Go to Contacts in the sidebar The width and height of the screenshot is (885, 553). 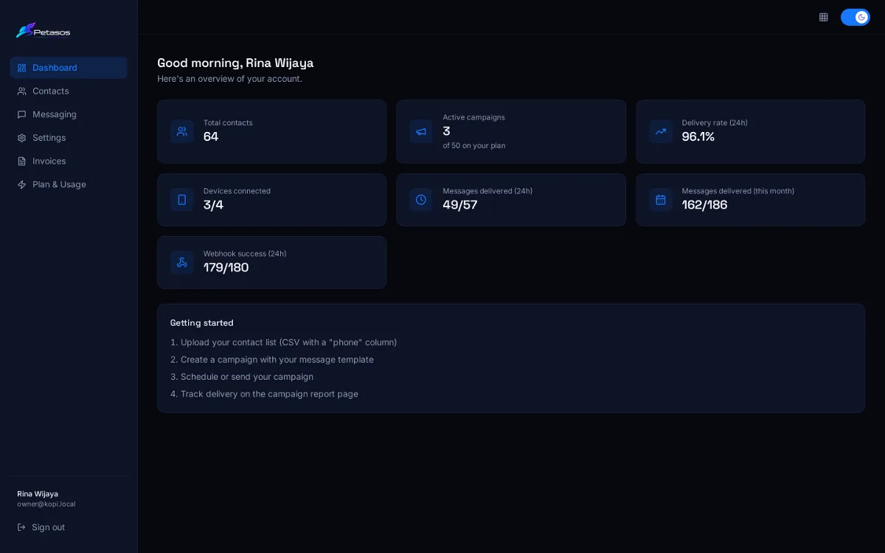pos(69,91)
